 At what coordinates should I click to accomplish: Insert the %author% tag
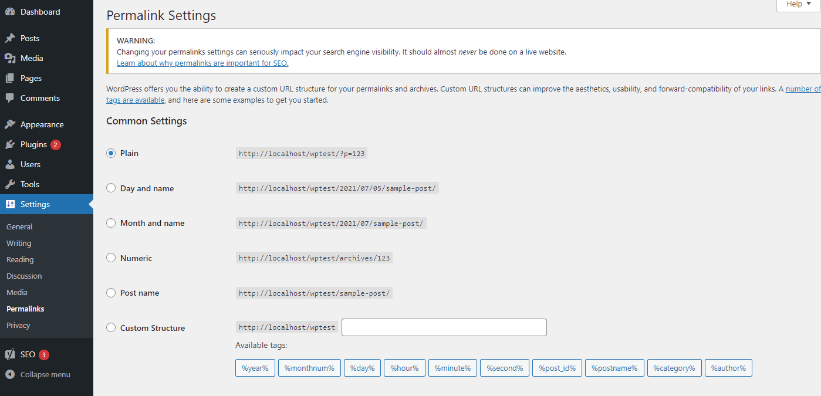pyautogui.click(x=728, y=368)
